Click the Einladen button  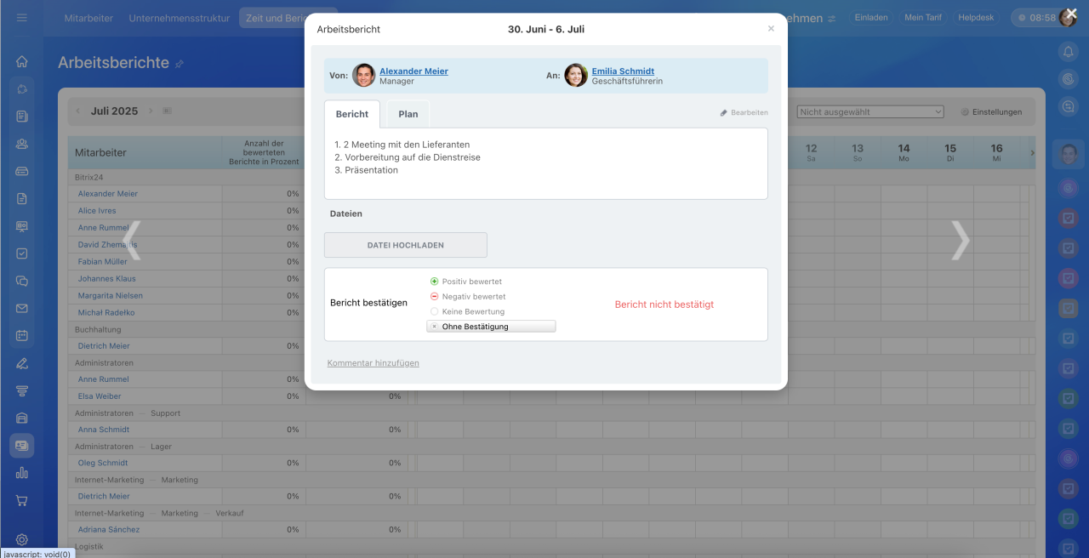click(x=871, y=17)
